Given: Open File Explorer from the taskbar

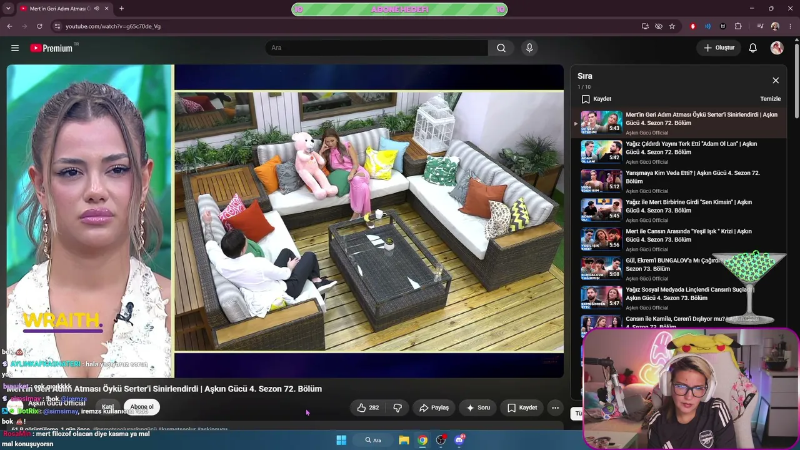Looking at the screenshot, I should pyautogui.click(x=404, y=440).
